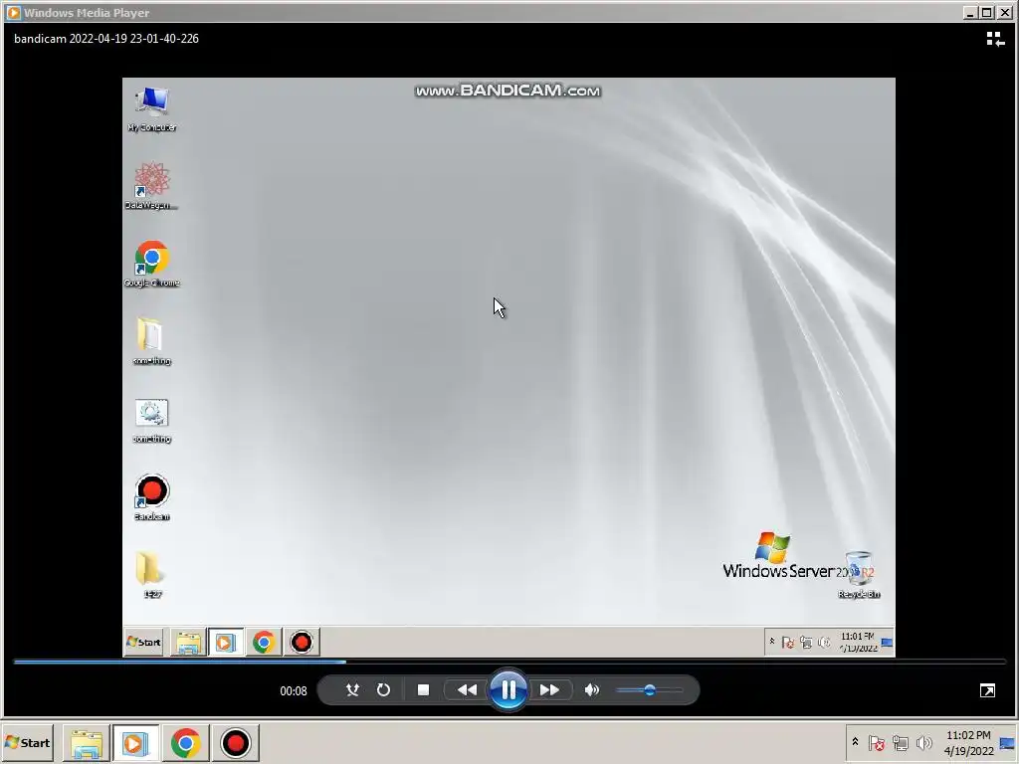Show hidden system tray icons

pyautogui.click(x=855, y=742)
